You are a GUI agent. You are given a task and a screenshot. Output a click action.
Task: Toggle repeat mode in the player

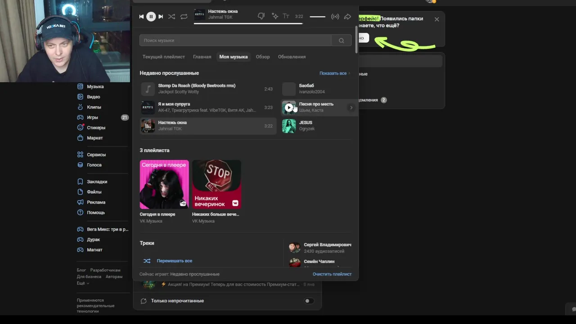click(x=184, y=17)
